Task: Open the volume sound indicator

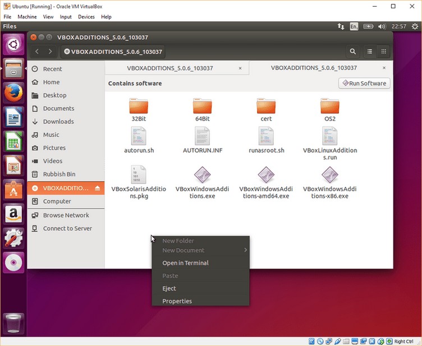Action: point(382,26)
